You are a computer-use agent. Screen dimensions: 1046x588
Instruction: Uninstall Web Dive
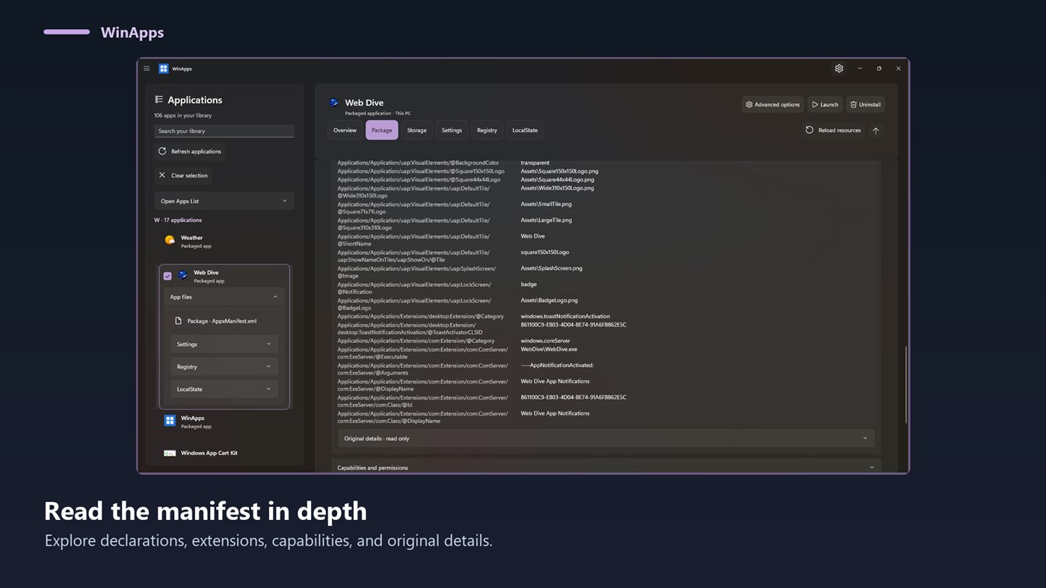click(x=866, y=105)
